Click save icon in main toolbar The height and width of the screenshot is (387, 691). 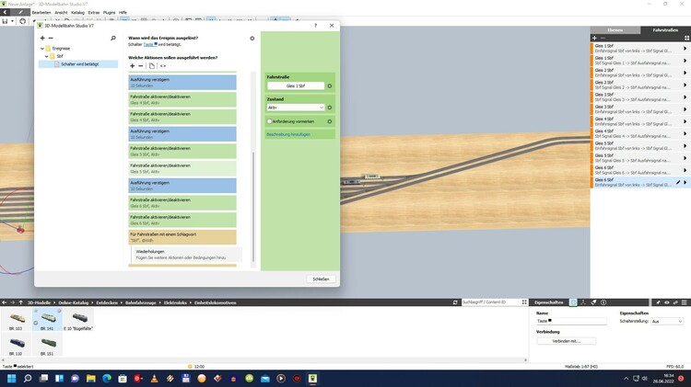click(5, 21)
